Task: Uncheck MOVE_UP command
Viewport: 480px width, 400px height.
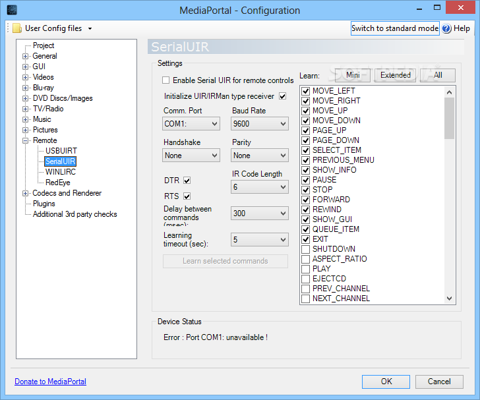Action: coord(305,111)
